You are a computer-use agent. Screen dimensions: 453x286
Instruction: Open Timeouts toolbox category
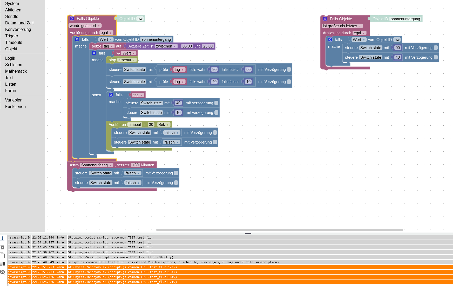click(13, 42)
